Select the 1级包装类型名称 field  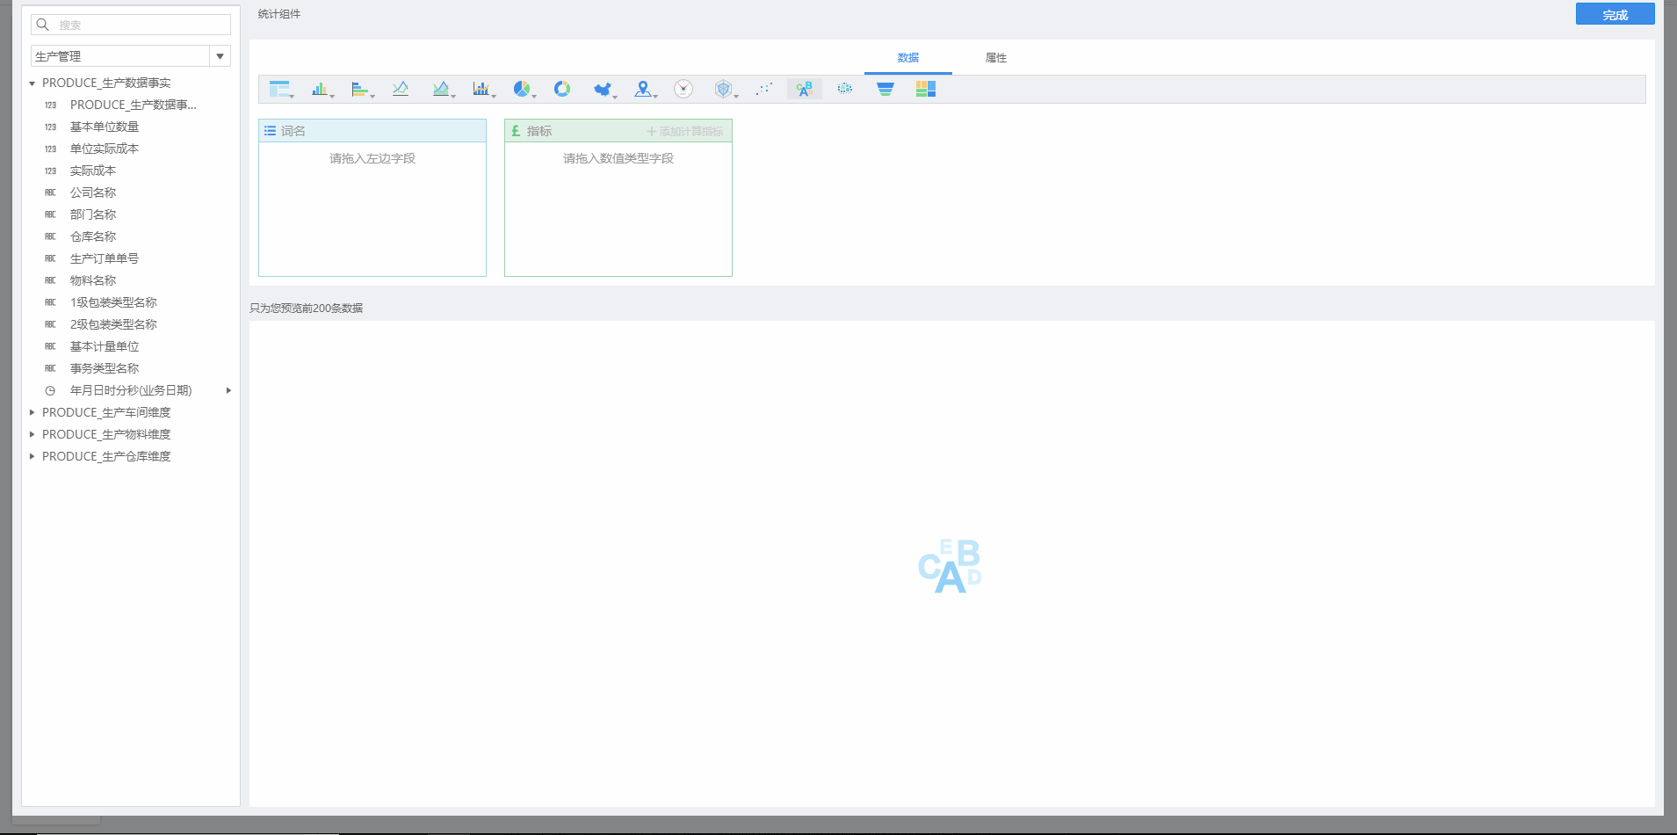pos(113,302)
